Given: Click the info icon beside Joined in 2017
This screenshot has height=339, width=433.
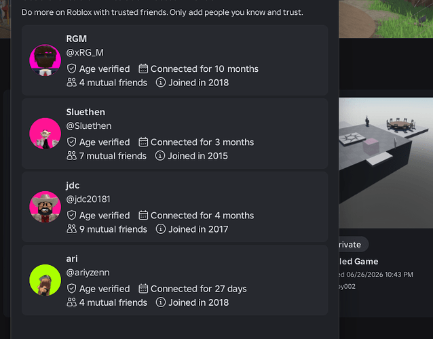Looking at the screenshot, I should tap(160, 229).
